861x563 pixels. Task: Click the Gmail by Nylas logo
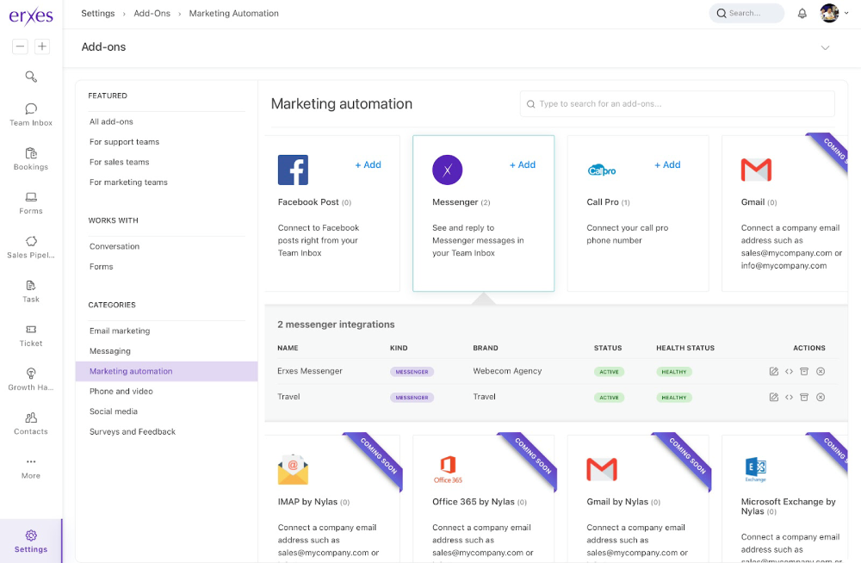click(601, 470)
